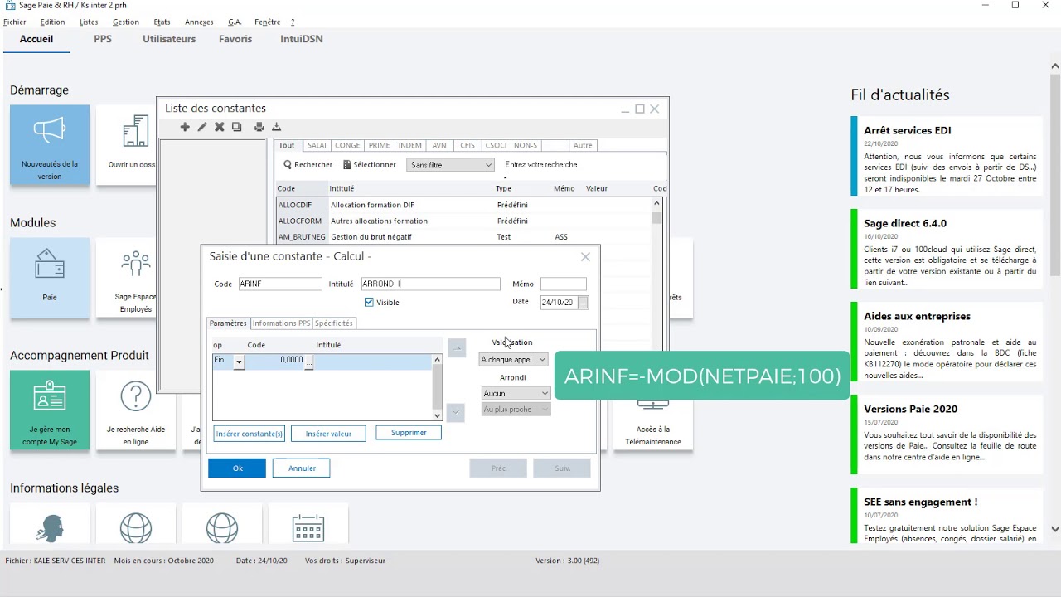Open the Arrondi dropdown showing Aucun
Image resolution: width=1061 pixels, height=597 pixels.
[516, 393]
